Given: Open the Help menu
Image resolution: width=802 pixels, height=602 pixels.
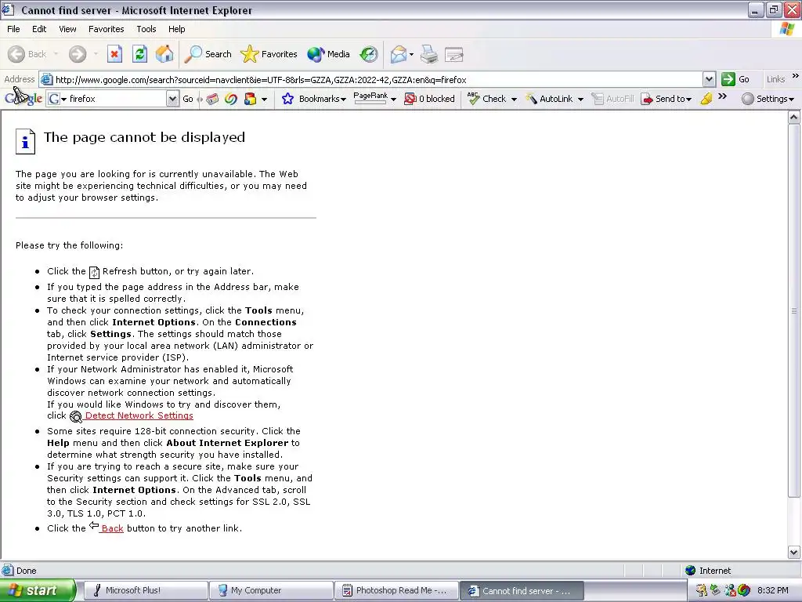Looking at the screenshot, I should point(176,29).
